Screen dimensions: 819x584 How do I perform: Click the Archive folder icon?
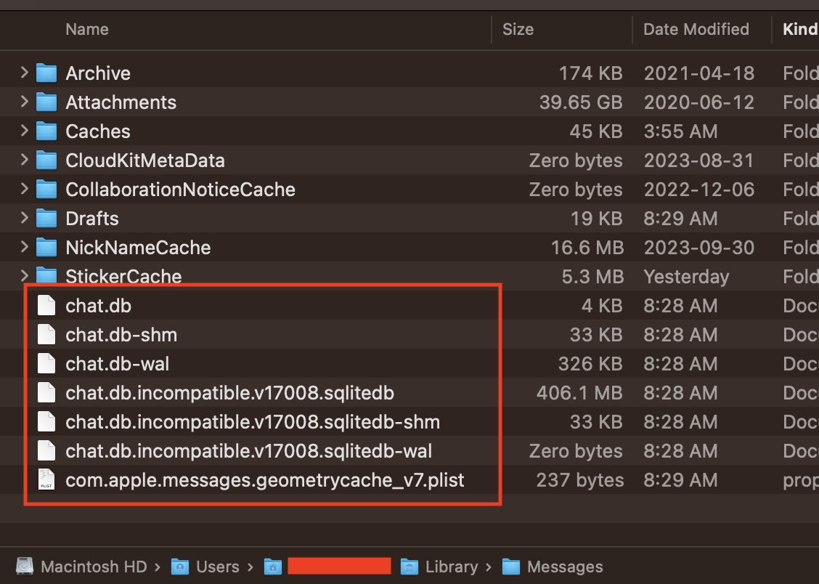coord(46,73)
